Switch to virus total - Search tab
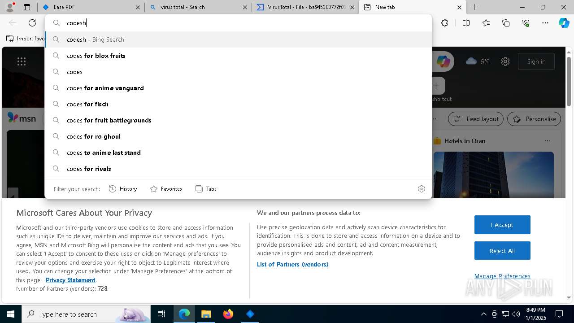 198,7
